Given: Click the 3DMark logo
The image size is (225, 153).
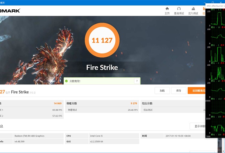Looking at the screenshot, I should [10, 11].
